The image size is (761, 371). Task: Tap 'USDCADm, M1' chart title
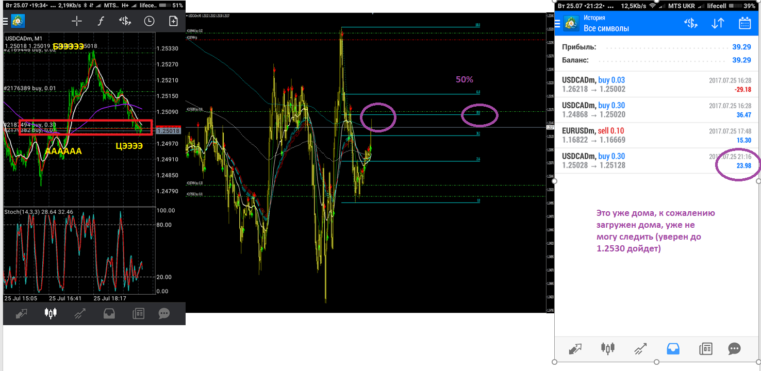click(24, 38)
